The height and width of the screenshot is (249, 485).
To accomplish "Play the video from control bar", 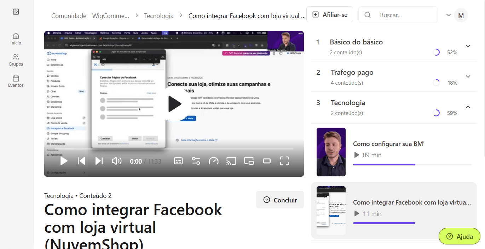I will [x=64, y=161].
